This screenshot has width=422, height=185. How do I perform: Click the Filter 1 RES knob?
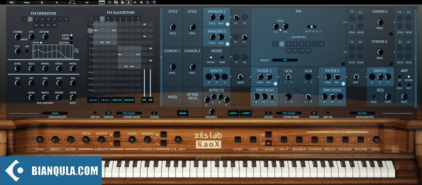click(x=269, y=77)
